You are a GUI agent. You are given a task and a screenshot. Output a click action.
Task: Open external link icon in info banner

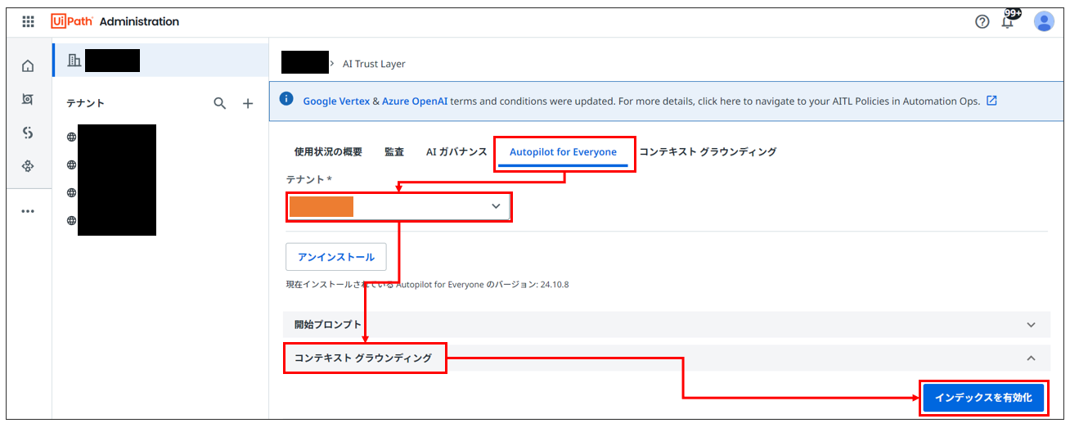pos(991,101)
